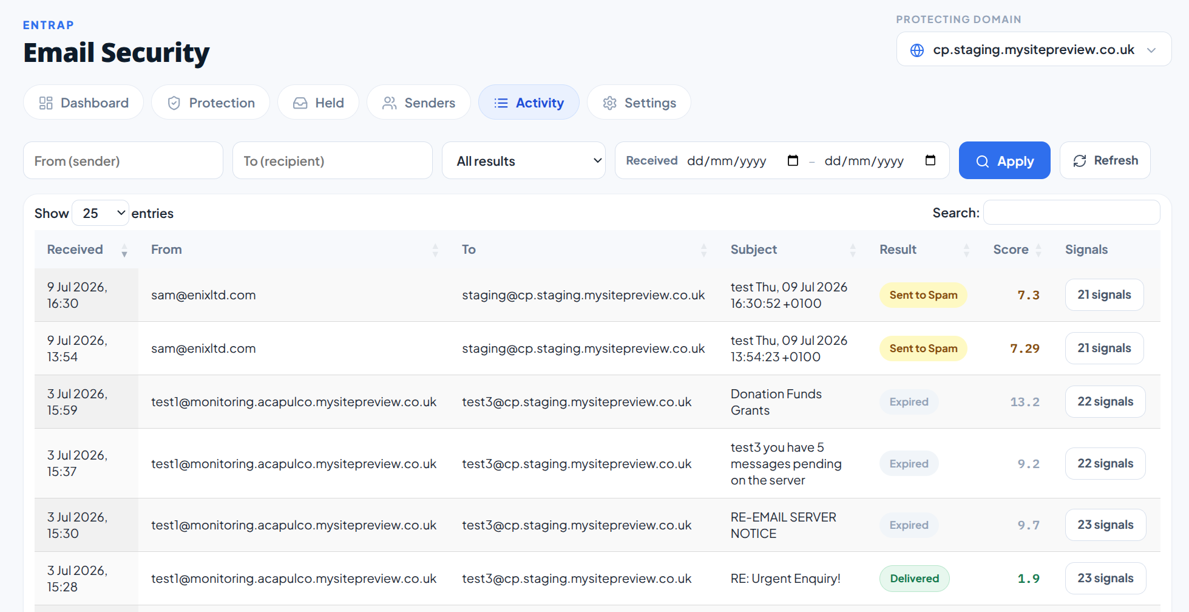1189x612 pixels.
Task: View 23 signals for RE: Urgent Enquiry!
Action: [1105, 578]
